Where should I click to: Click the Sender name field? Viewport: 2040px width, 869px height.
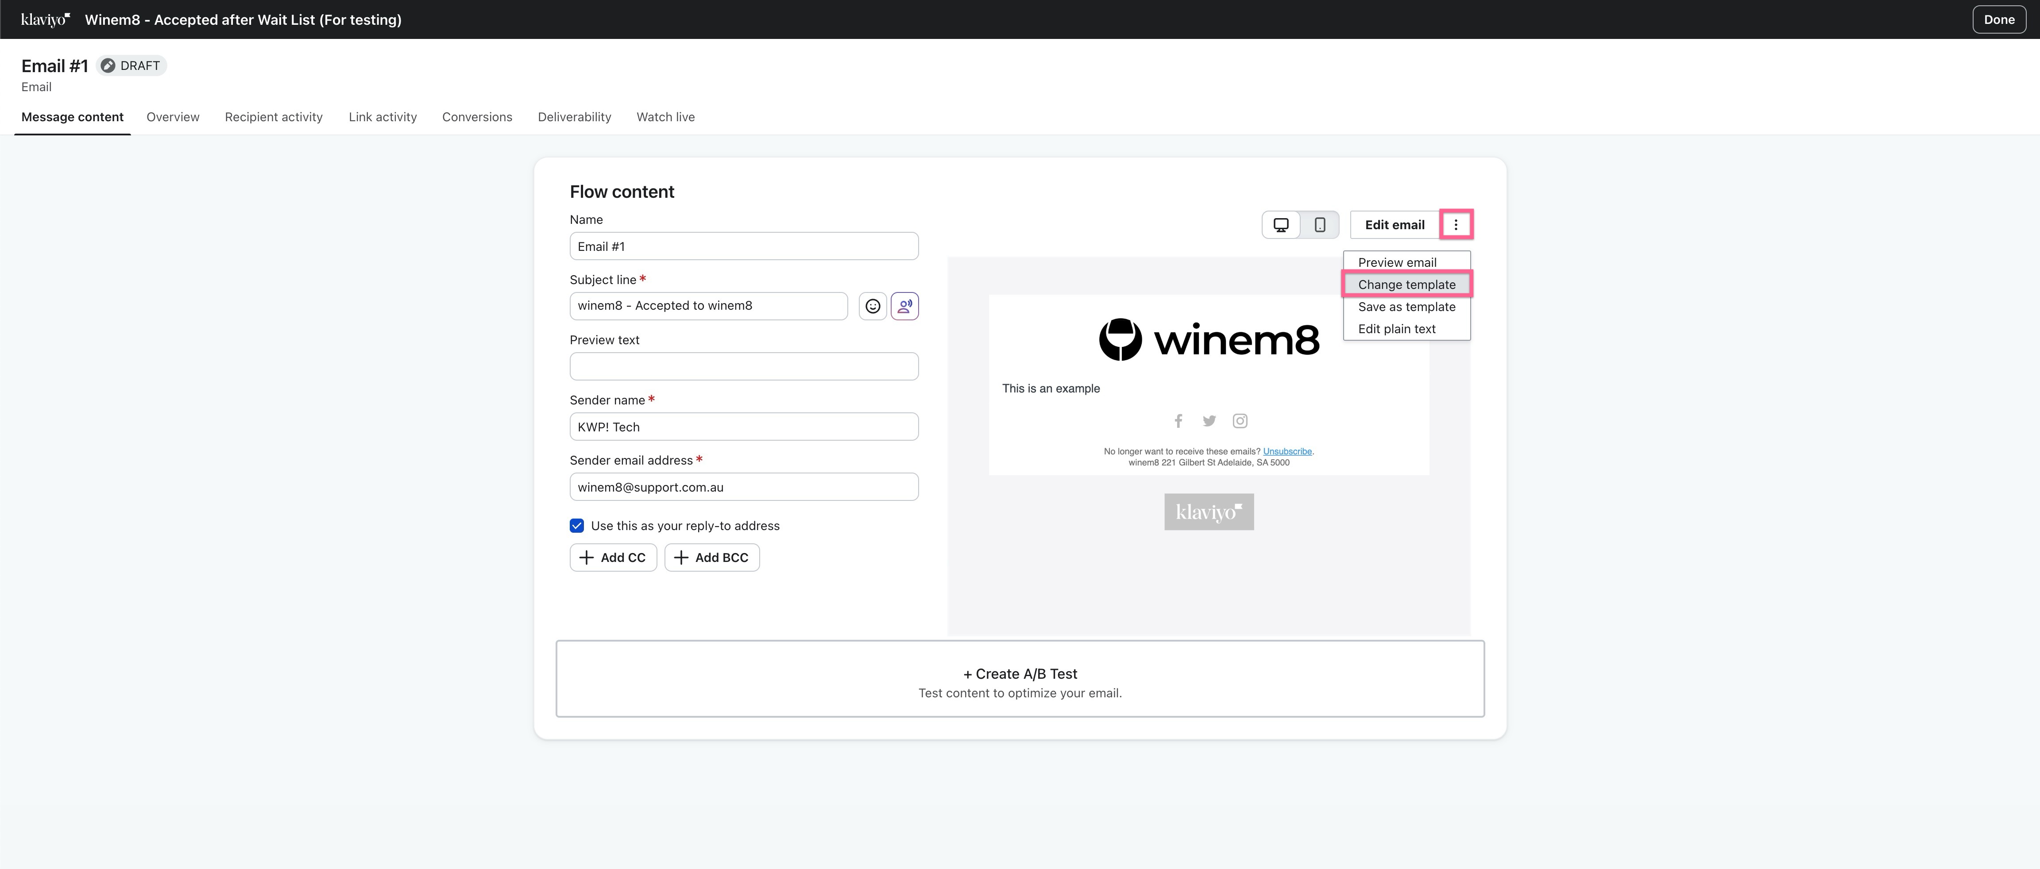coord(744,427)
